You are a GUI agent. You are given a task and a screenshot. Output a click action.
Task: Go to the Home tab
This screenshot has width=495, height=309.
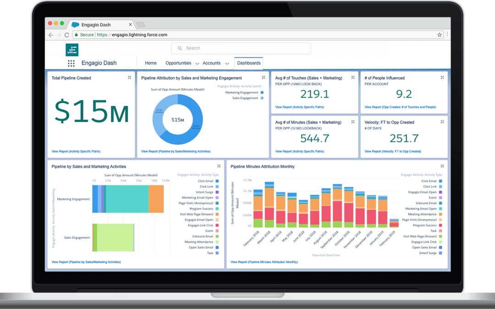pos(151,63)
